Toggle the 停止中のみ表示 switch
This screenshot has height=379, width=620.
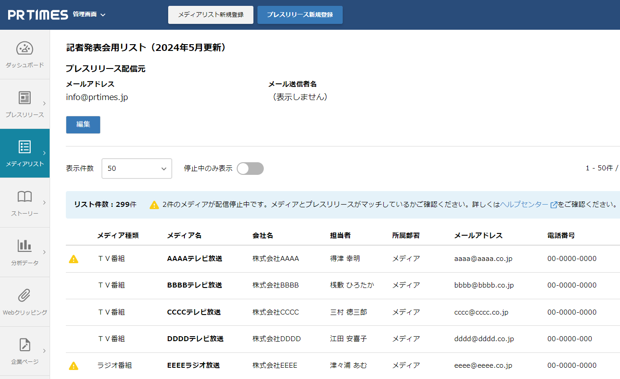[250, 169]
